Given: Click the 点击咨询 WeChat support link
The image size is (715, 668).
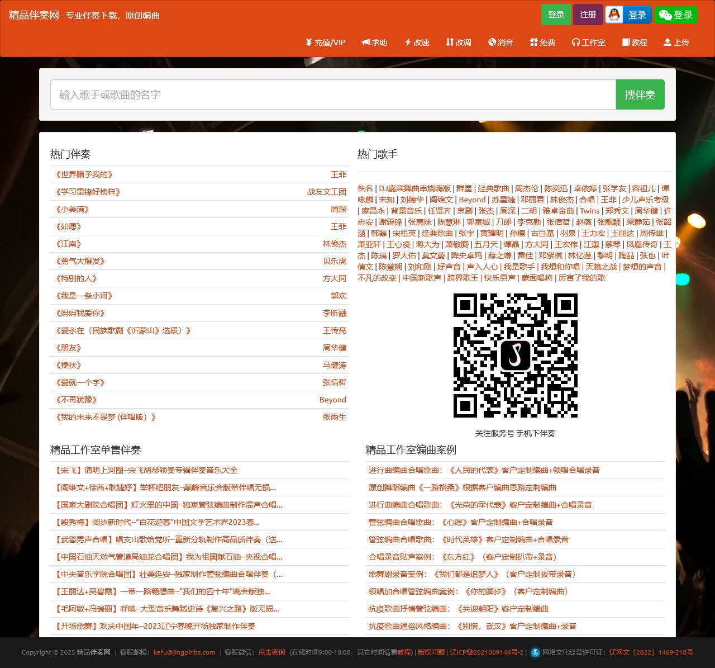Looking at the screenshot, I should click(x=271, y=652).
